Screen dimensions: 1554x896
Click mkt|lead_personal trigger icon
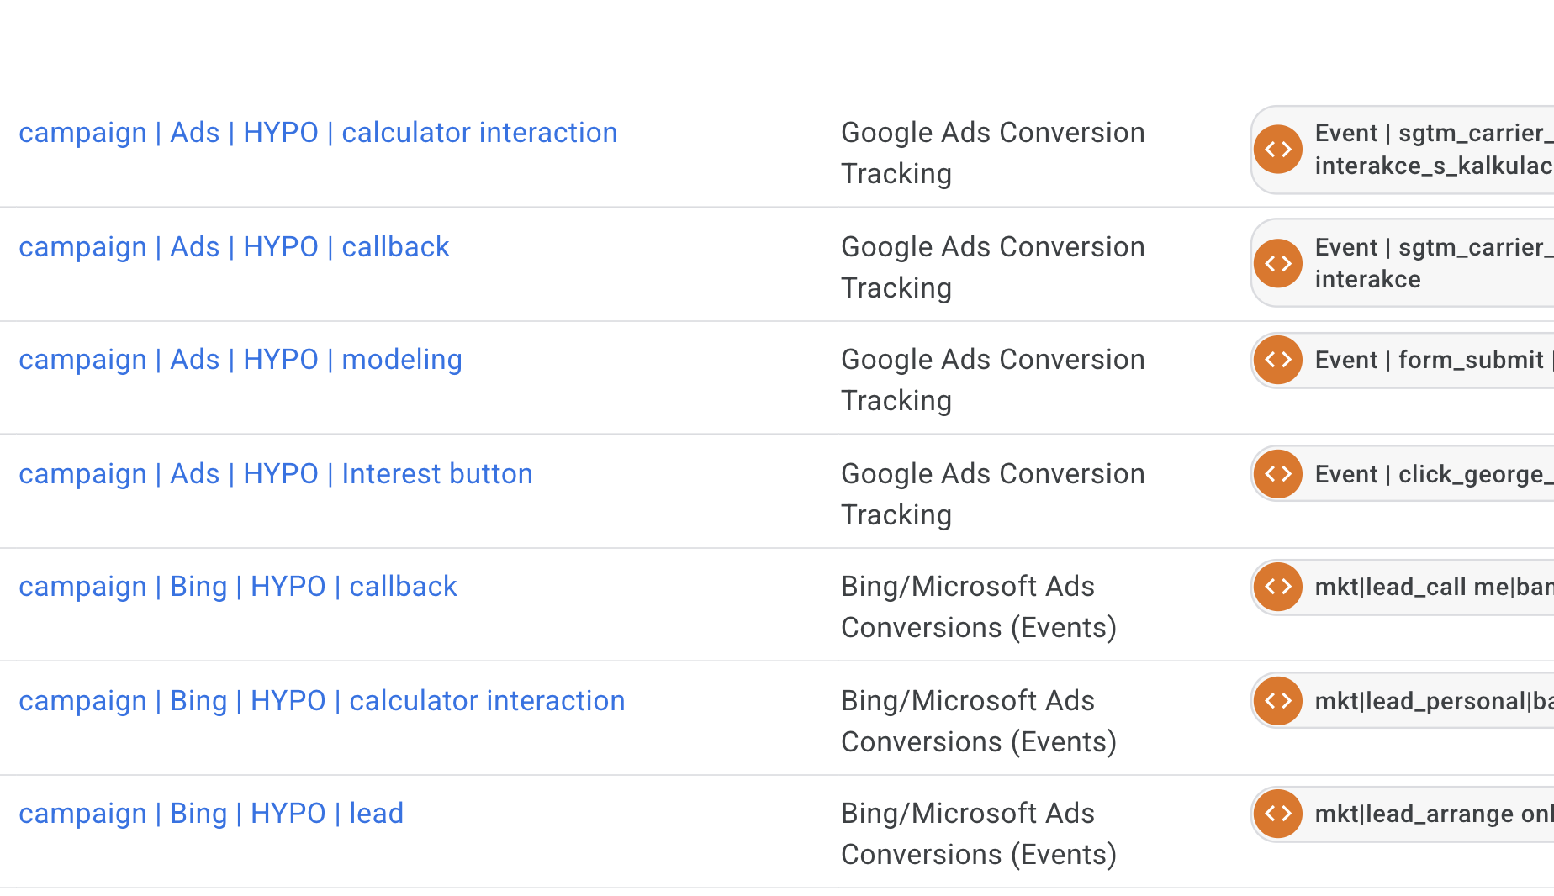[x=1278, y=701]
